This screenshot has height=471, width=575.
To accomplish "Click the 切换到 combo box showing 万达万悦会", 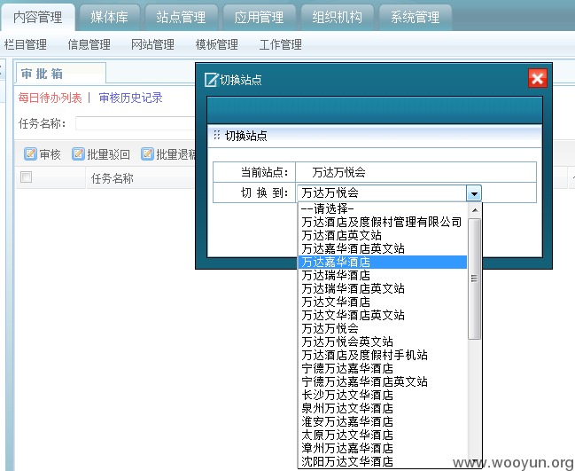I will [389, 193].
